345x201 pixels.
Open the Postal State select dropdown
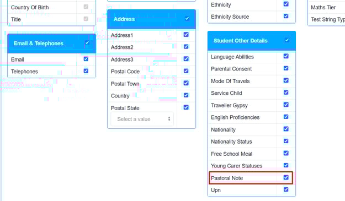pyautogui.click(x=142, y=119)
